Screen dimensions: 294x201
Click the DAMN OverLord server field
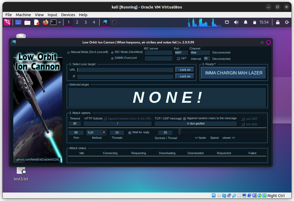tap(158, 59)
